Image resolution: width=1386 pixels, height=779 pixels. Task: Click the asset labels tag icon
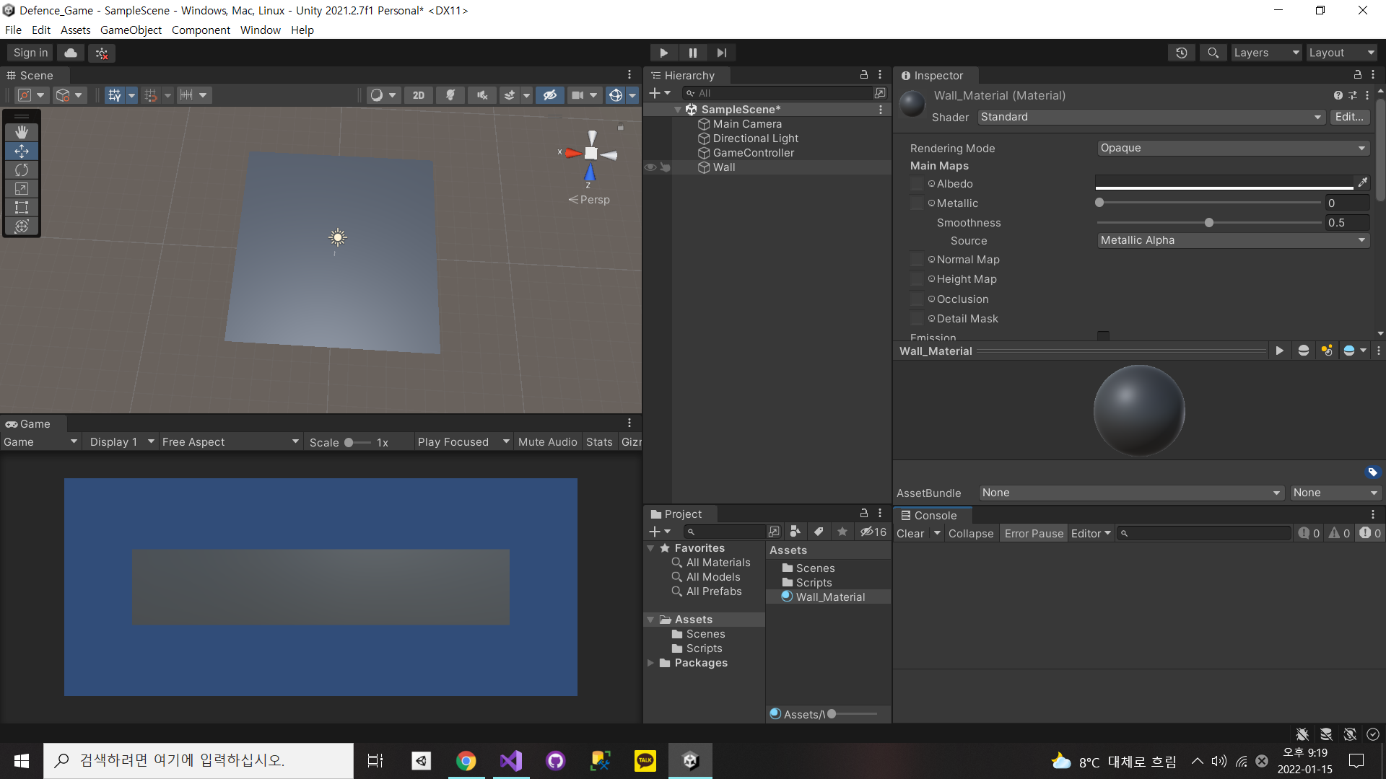coord(1372,472)
